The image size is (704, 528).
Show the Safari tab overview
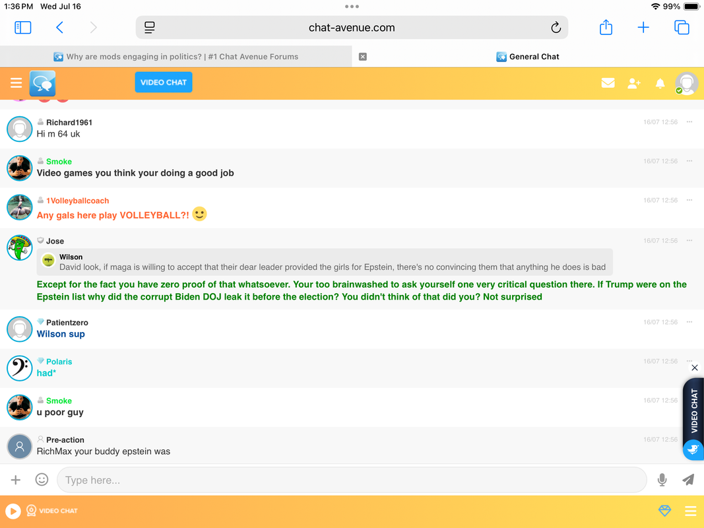(x=682, y=27)
